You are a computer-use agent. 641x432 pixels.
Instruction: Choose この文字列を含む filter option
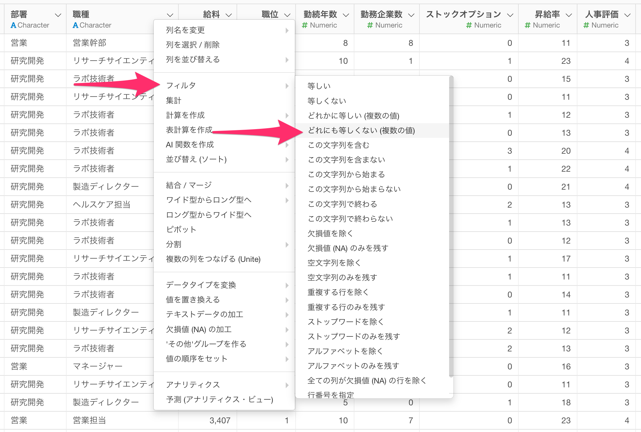pos(338,145)
